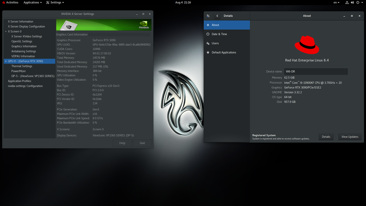Click the VBIOS Version 94.02.27.00.02
The width and height of the screenshot is (366, 206).
102,53
